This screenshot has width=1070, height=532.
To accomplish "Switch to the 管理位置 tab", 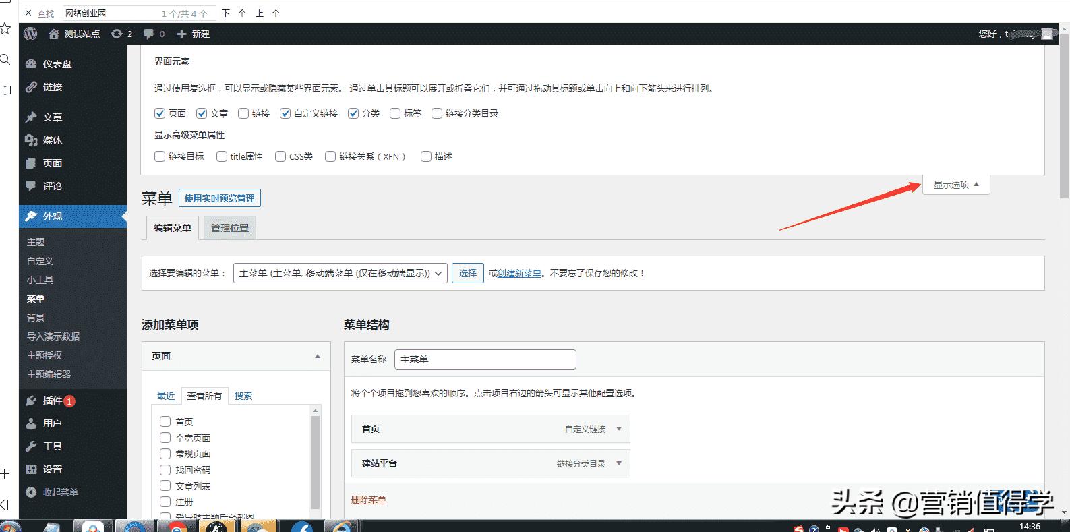I will pos(230,228).
